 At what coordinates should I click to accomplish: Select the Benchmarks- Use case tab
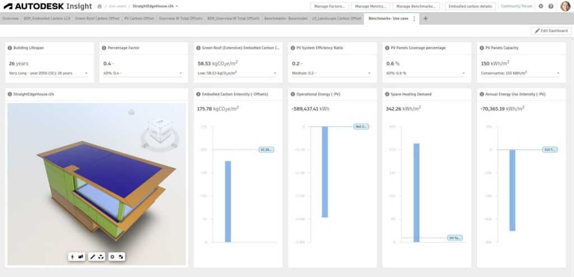coord(388,19)
